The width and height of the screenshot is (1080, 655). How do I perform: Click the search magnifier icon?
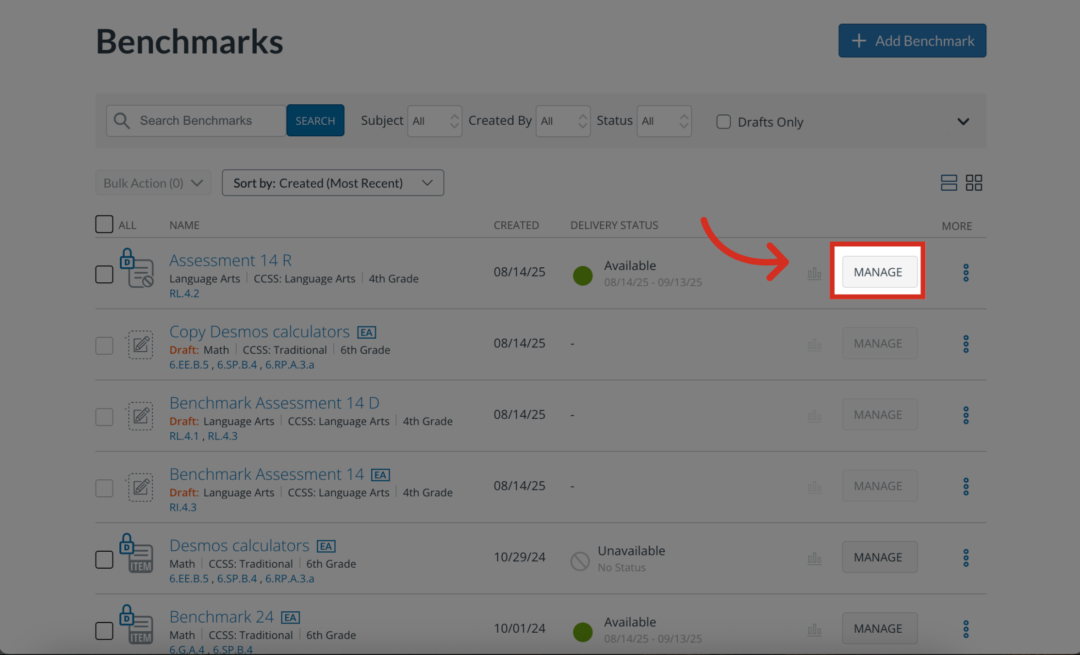pos(121,120)
